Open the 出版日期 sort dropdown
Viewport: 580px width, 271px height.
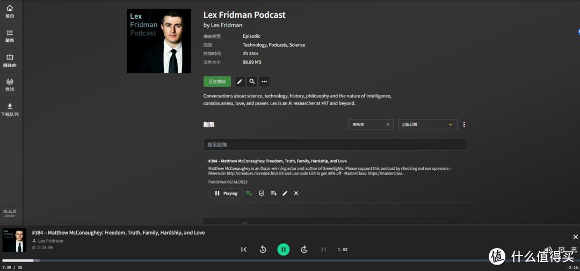(427, 125)
